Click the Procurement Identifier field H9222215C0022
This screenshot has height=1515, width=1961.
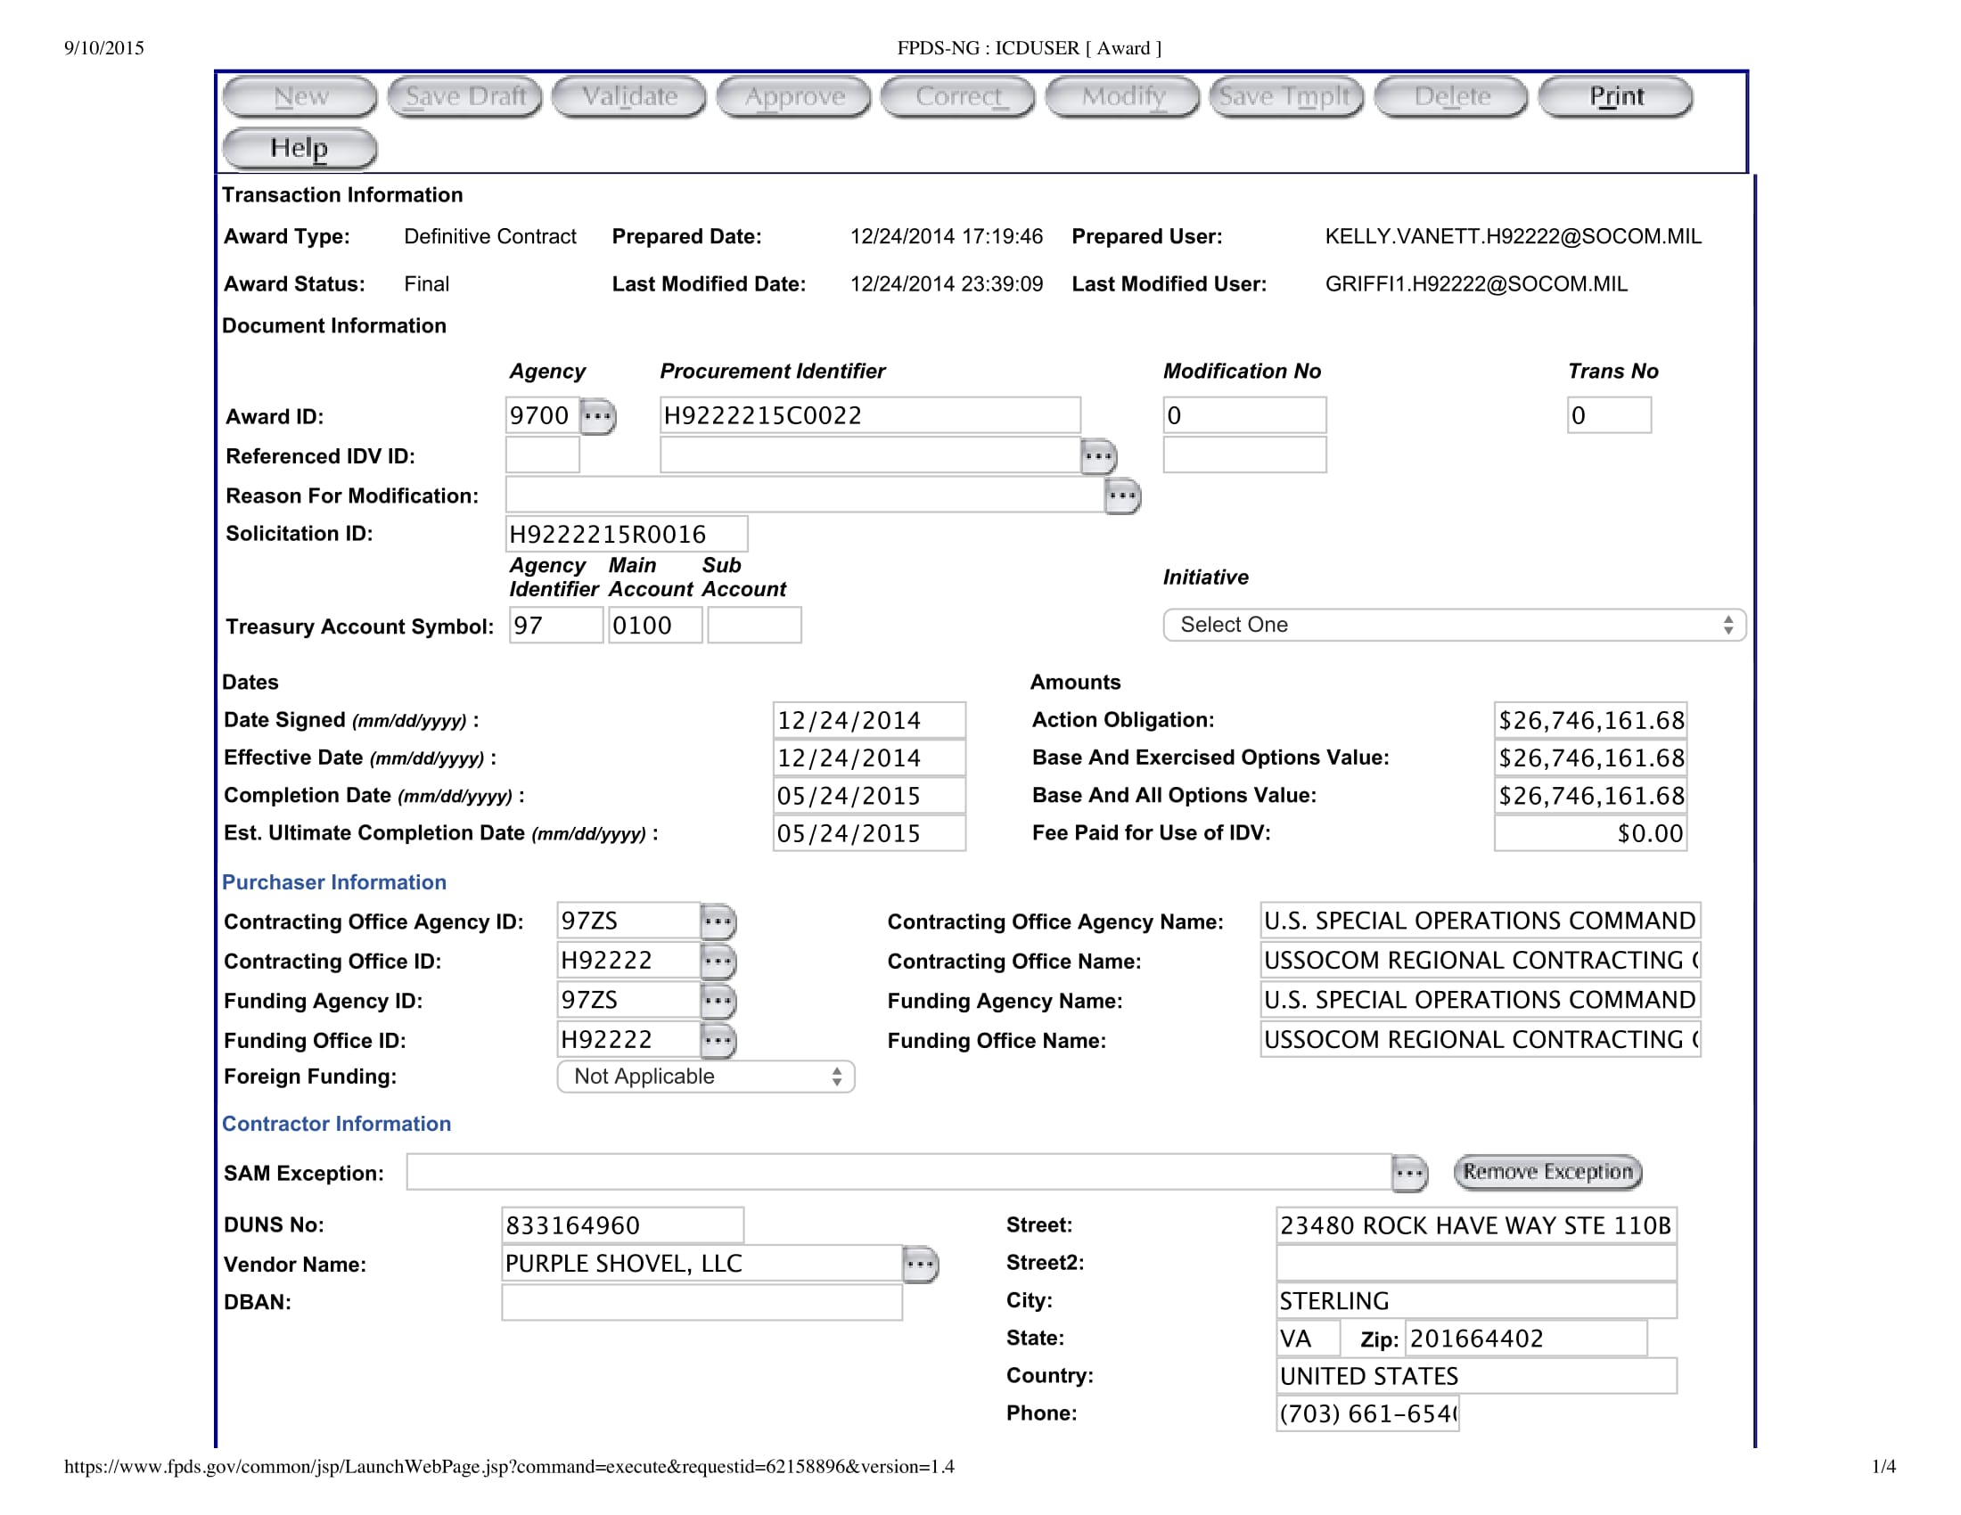click(869, 415)
